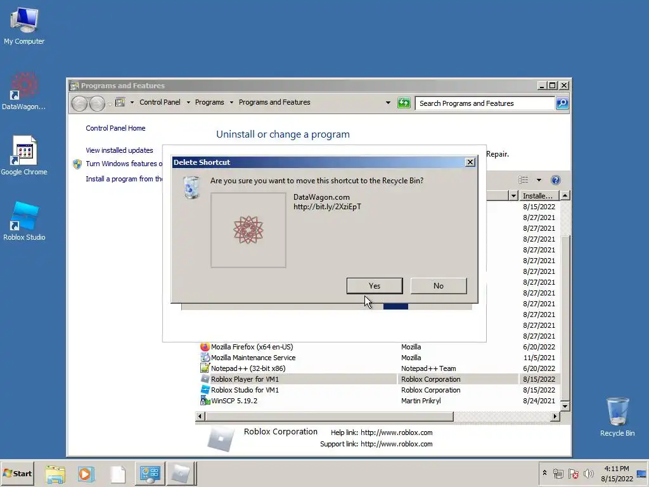Open the Start menu
The image size is (649, 487).
pyautogui.click(x=17, y=474)
